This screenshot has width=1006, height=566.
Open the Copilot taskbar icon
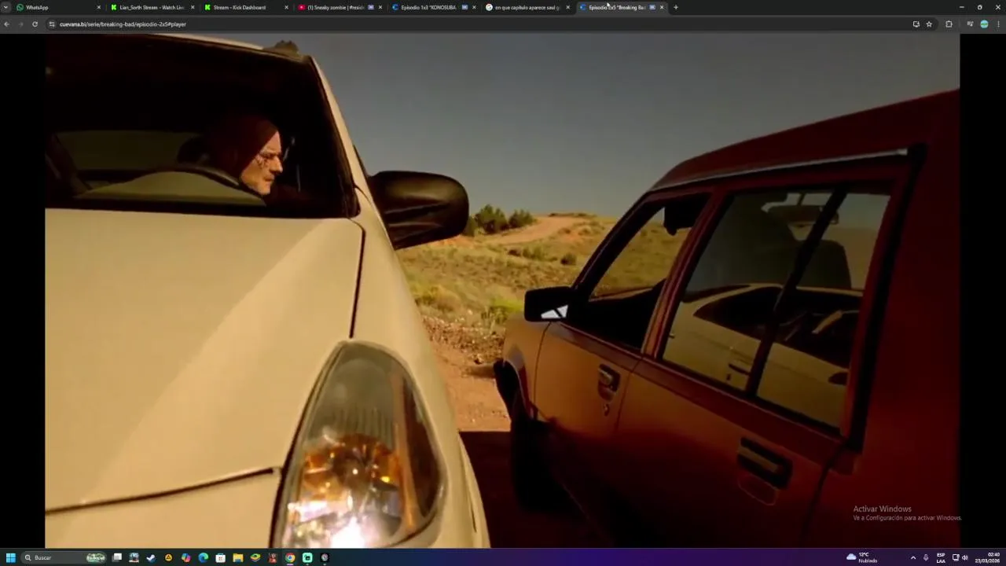click(x=186, y=557)
